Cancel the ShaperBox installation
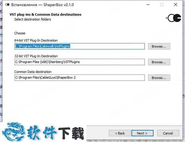This screenshot has height=142, width=185. (168, 133)
